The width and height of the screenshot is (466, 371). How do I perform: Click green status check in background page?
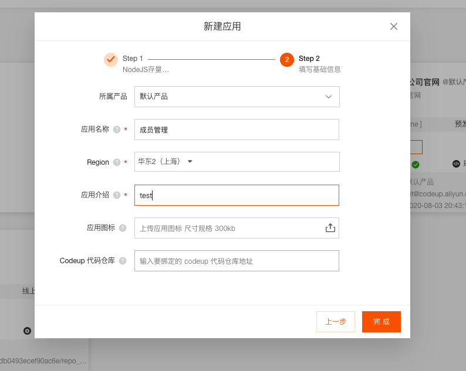(x=416, y=165)
